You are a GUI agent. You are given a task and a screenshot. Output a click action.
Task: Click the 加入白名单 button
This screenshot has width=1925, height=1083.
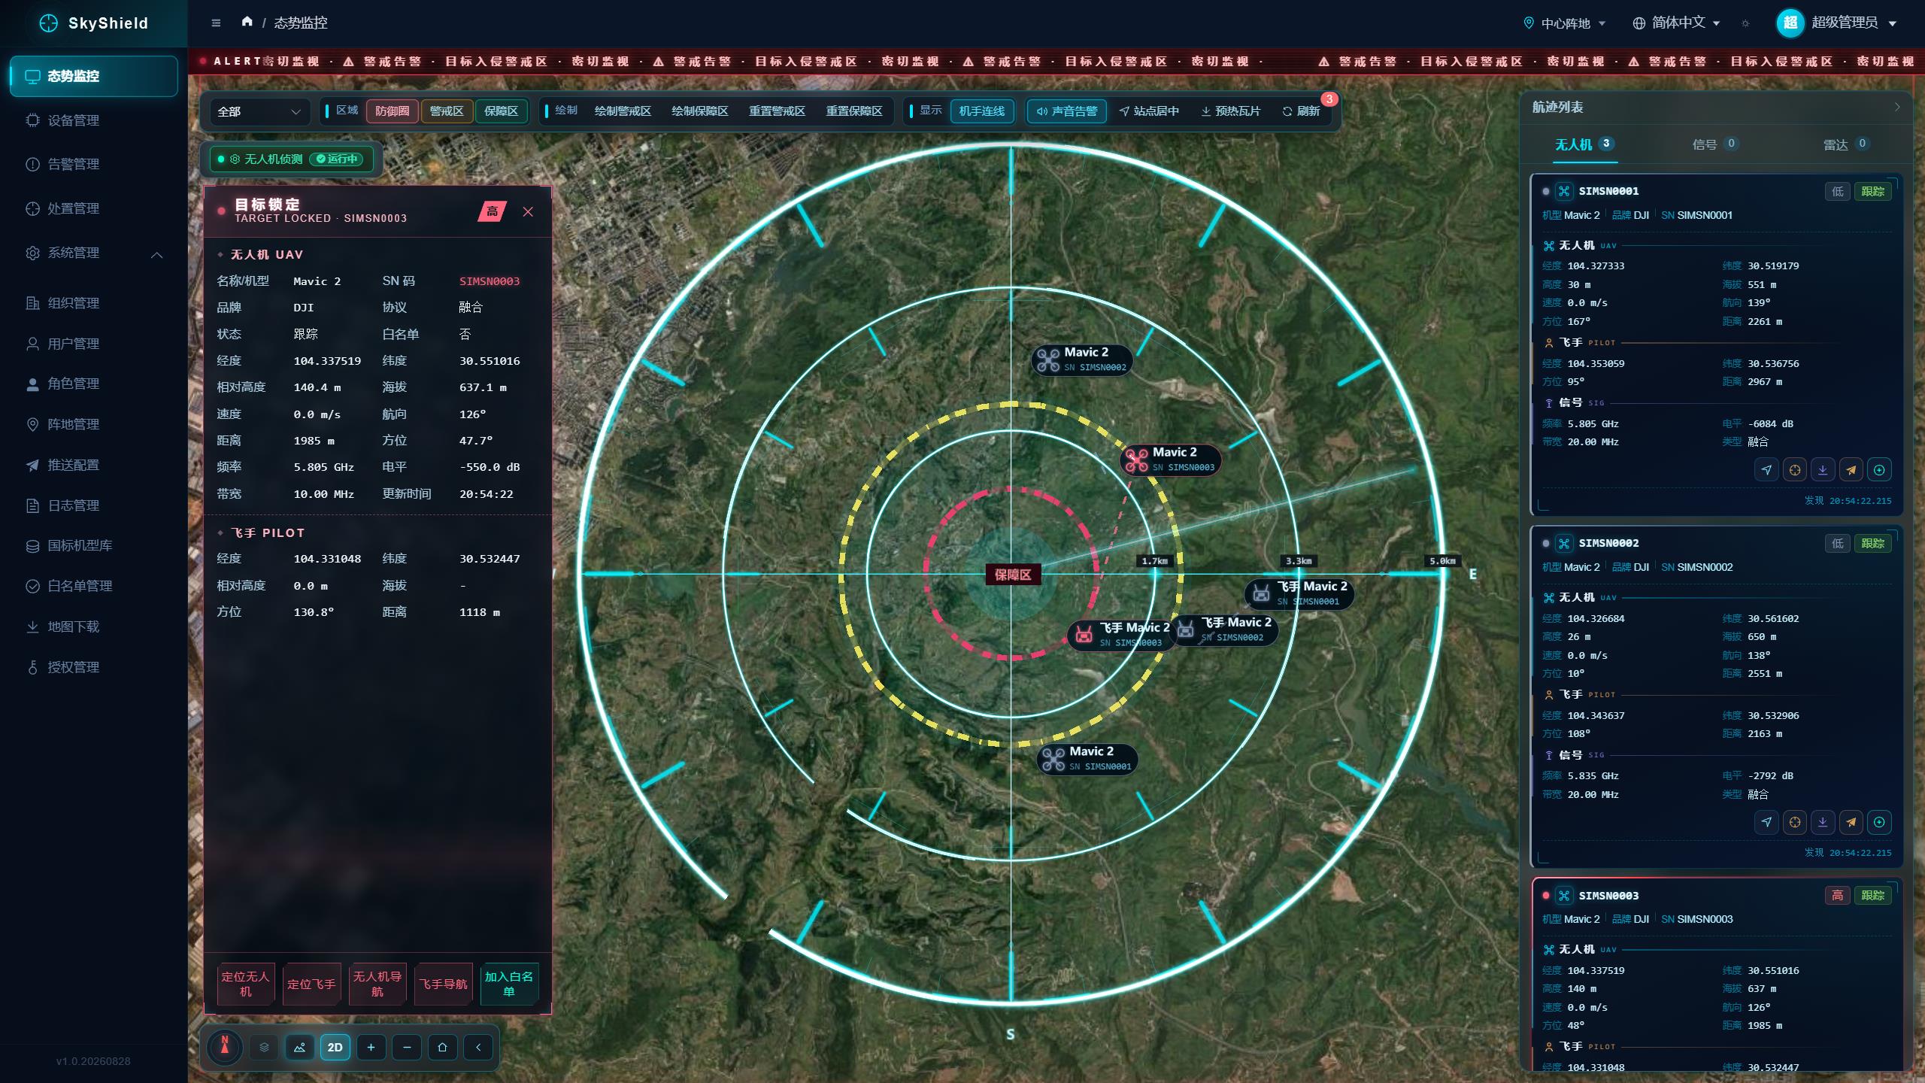pos(509,984)
